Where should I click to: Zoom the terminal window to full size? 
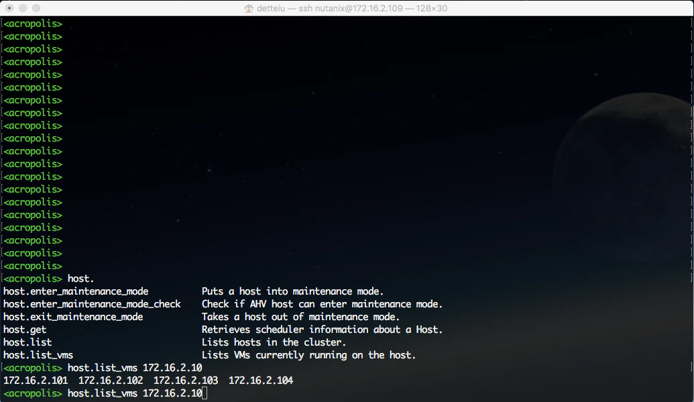(x=36, y=8)
